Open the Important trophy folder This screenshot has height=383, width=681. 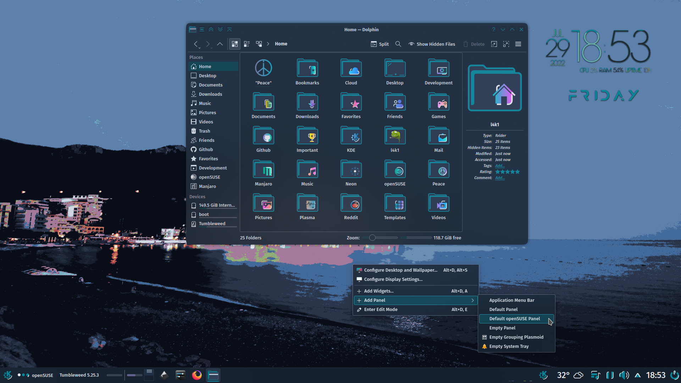point(307,140)
